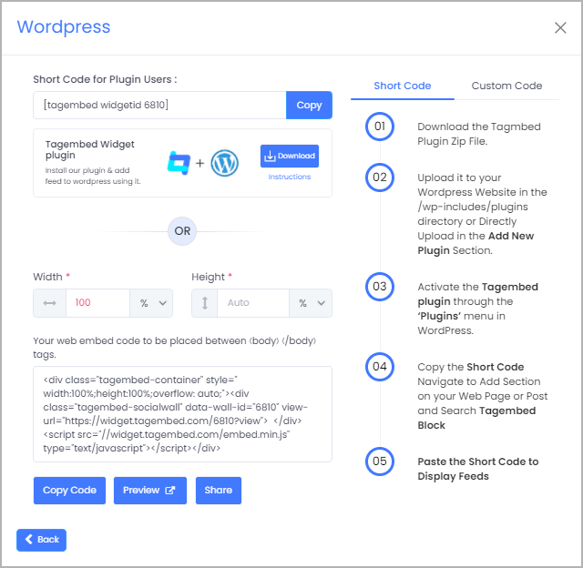The width and height of the screenshot is (583, 568).
Task: Click the Height field showing Auto
Action: click(x=253, y=303)
